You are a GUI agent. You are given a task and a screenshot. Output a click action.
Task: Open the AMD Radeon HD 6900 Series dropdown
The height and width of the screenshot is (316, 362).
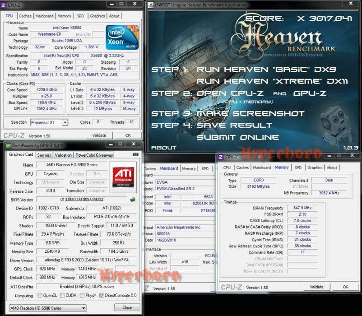[x=48, y=308]
